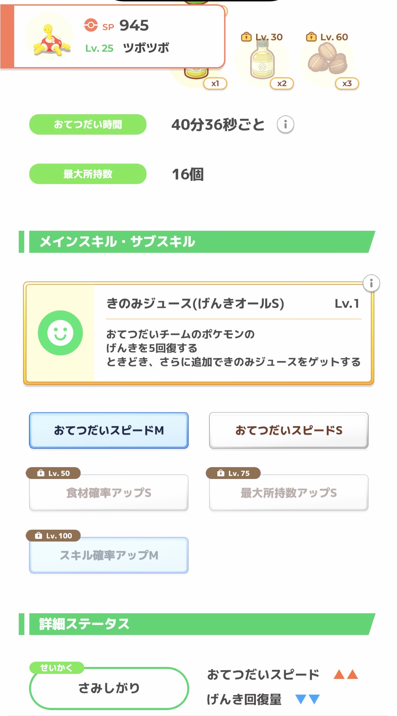Tap the lock icon on Lv. 50 sub skill
The image size is (397, 716).
pyautogui.click(x=41, y=473)
